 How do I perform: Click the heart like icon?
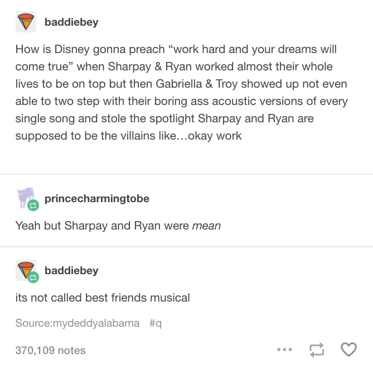348,350
